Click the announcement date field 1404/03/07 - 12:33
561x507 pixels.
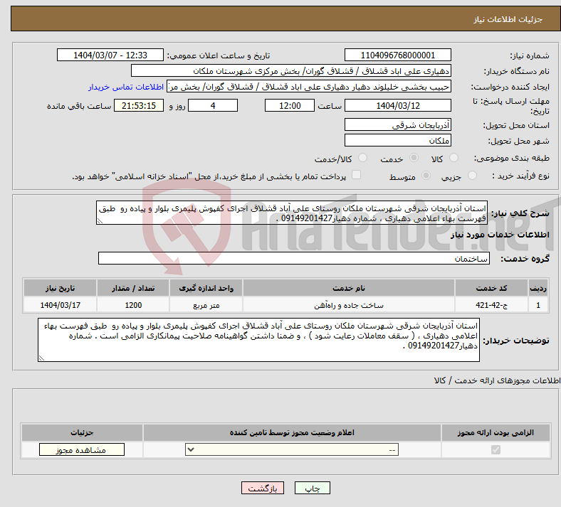click(110, 55)
